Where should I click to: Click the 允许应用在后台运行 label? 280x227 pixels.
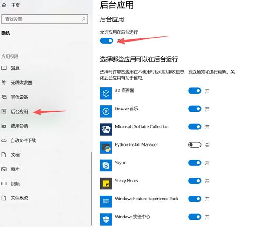tap(119, 32)
